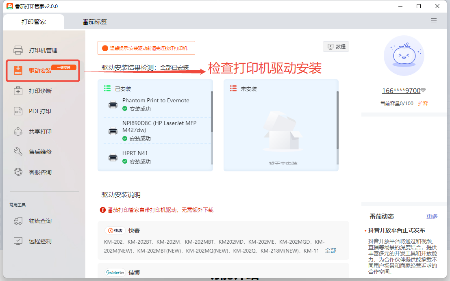
Task: Click the 未安装 list icon
Action: tap(233, 88)
